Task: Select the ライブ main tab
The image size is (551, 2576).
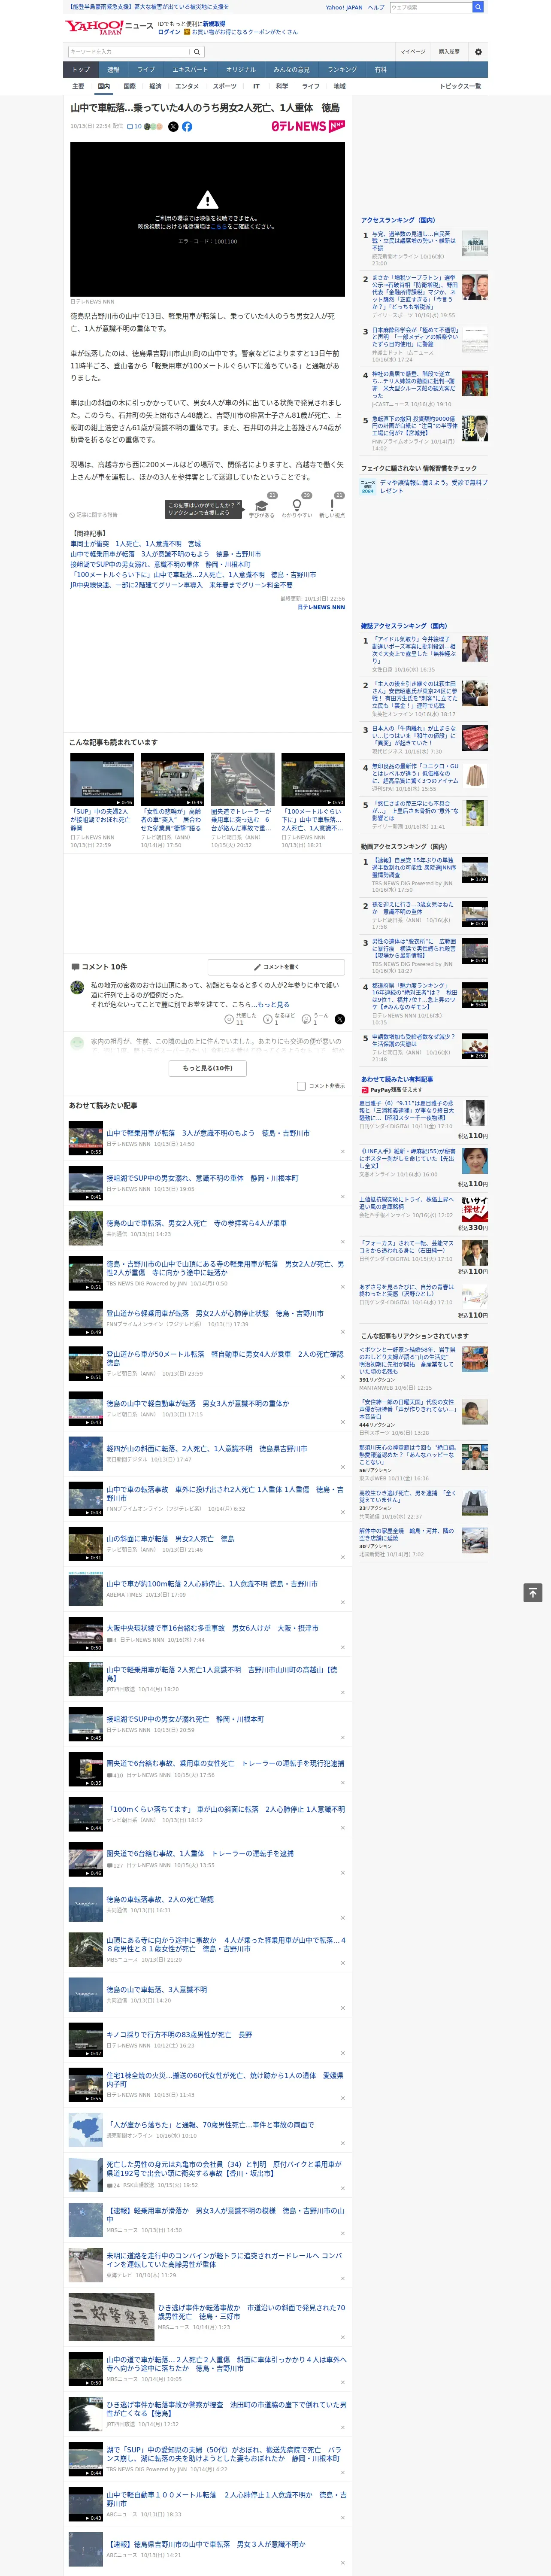Action: (x=146, y=70)
